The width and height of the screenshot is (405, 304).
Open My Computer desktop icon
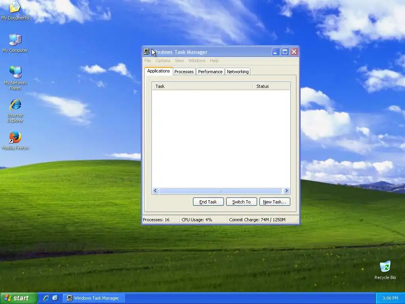tap(15, 44)
